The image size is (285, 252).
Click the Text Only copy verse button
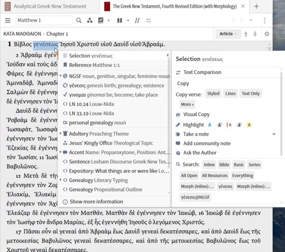250,94
